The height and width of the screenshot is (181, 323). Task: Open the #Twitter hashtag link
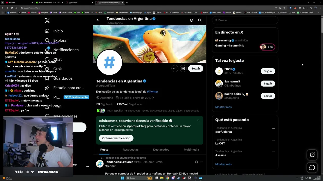click(x=152, y=92)
